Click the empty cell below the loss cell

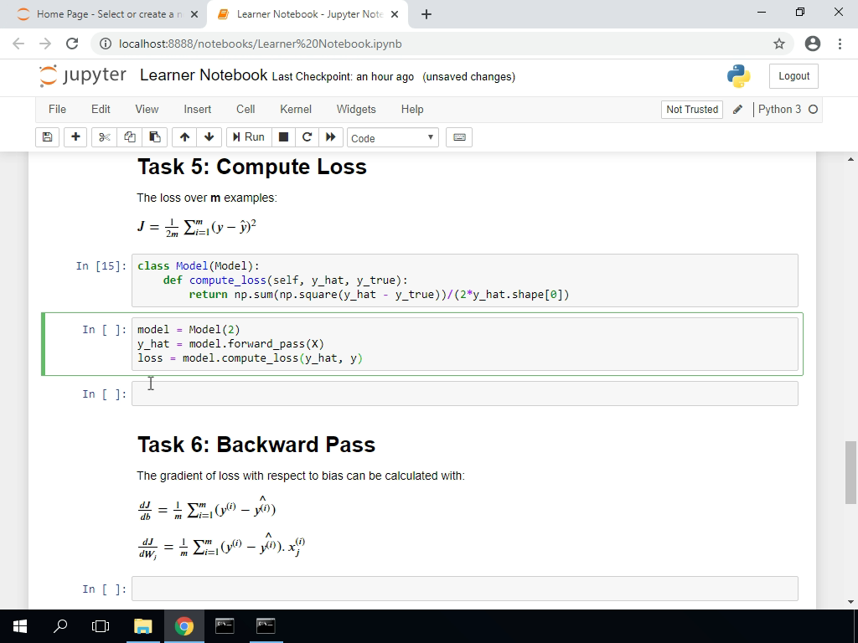(x=464, y=394)
